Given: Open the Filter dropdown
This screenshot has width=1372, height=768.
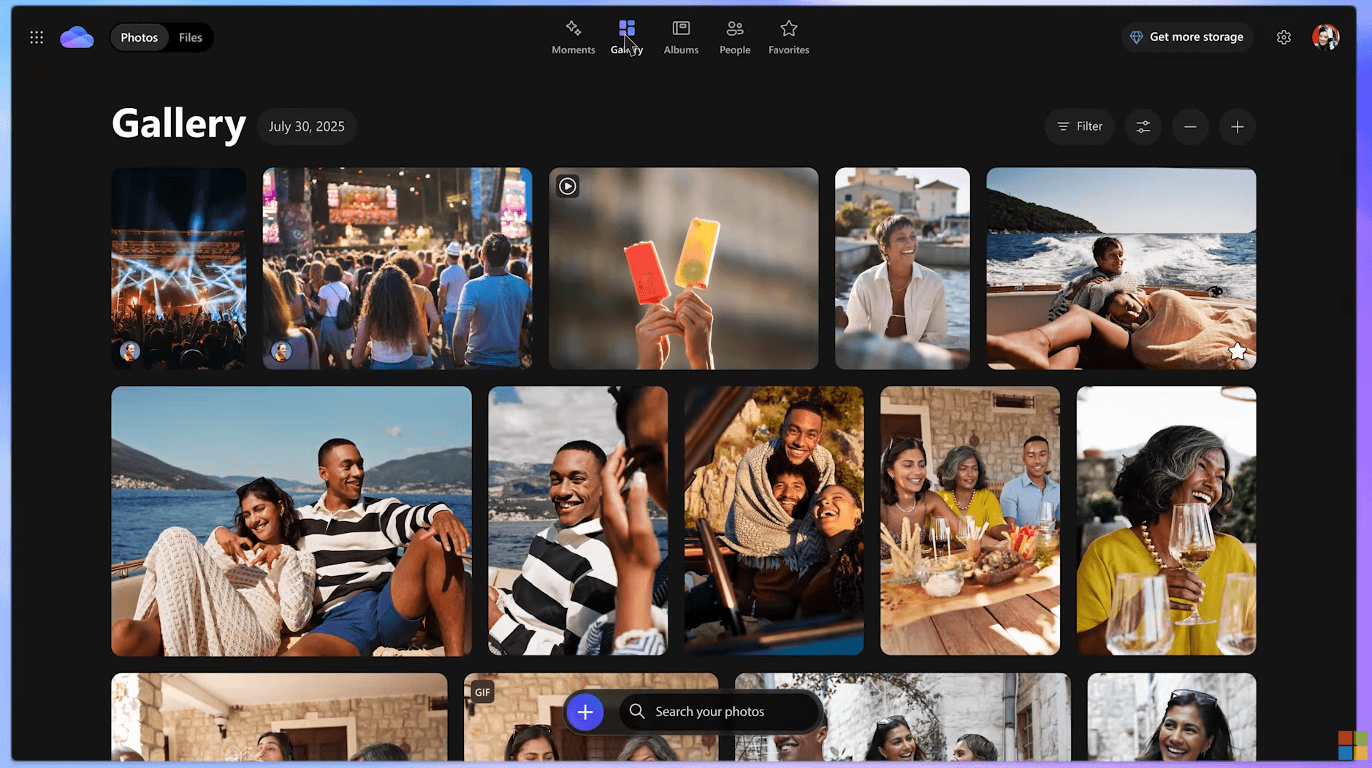Looking at the screenshot, I should click(1079, 127).
